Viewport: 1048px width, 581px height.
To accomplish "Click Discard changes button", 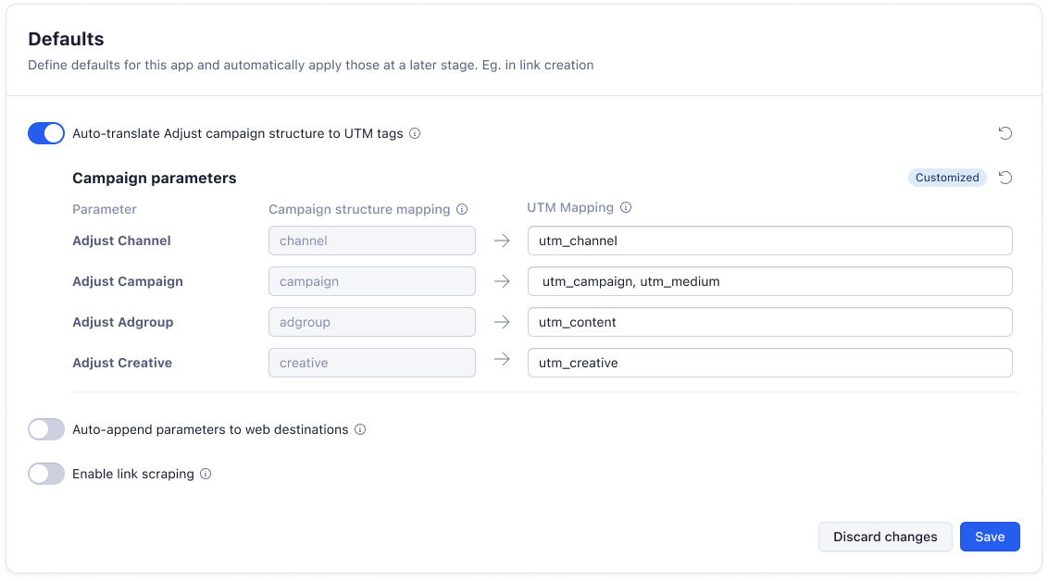I will [885, 537].
